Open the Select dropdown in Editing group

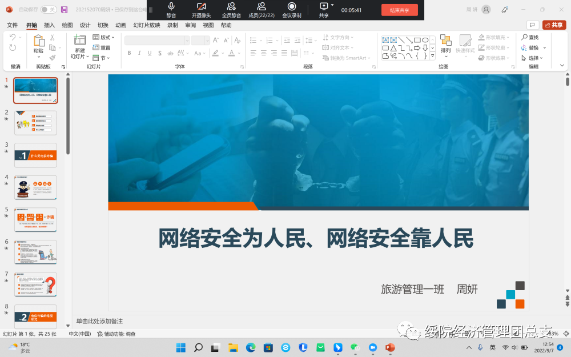(x=533, y=58)
